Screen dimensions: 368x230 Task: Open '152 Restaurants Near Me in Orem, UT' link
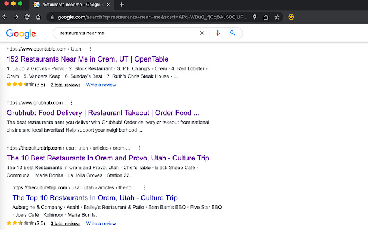pyautogui.click(x=87, y=59)
